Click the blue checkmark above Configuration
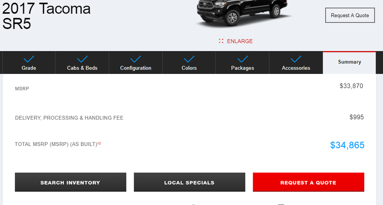This screenshot has width=383, height=205. click(135, 59)
